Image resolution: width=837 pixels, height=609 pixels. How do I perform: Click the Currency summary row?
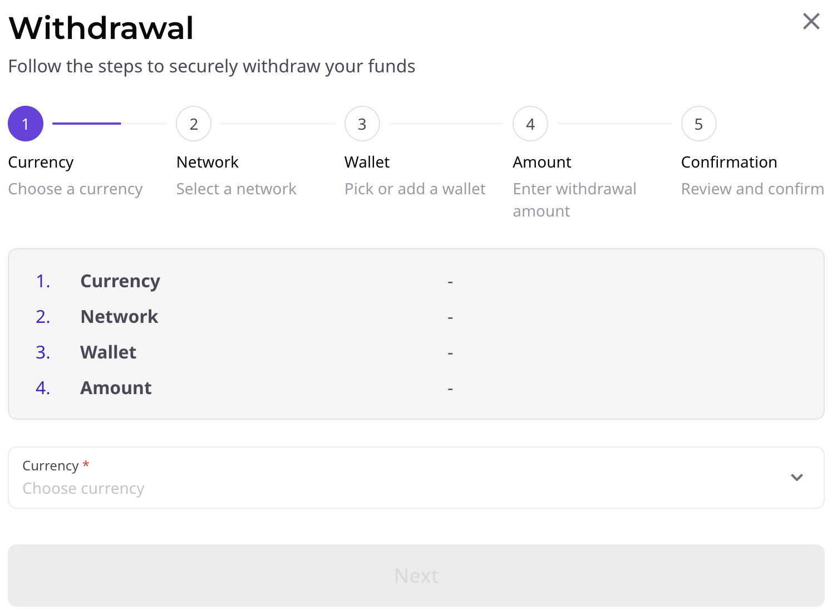[x=120, y=281]
